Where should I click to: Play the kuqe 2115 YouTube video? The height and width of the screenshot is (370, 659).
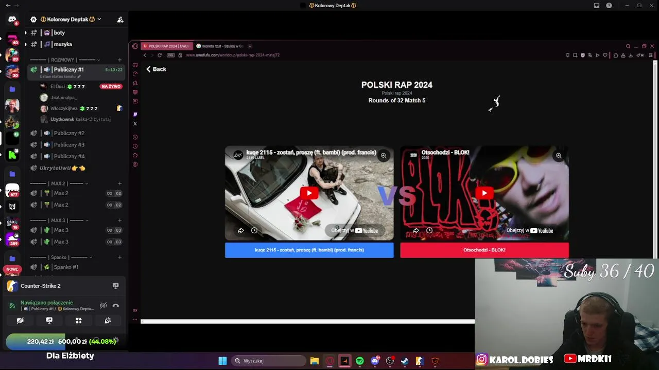click(309, 193)
